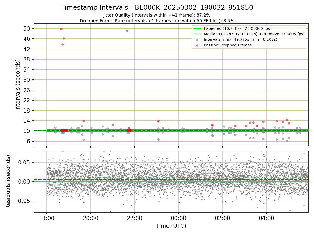Image resolution: width=314 pixels, height=235 pixels.
Task: Click the 'Possible Dropped Frames' legend entry
Action: (228, 45)
